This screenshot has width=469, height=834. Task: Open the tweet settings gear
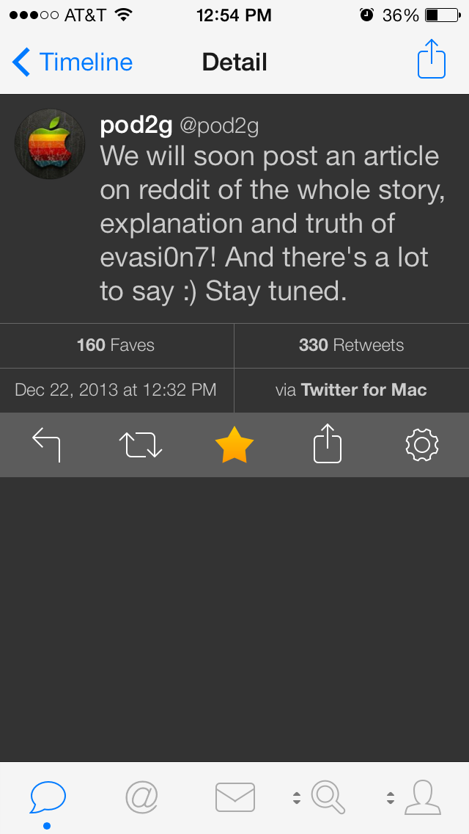[421, 445]
